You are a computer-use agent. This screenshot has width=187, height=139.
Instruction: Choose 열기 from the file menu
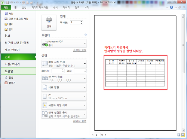[x=9, y=24]
